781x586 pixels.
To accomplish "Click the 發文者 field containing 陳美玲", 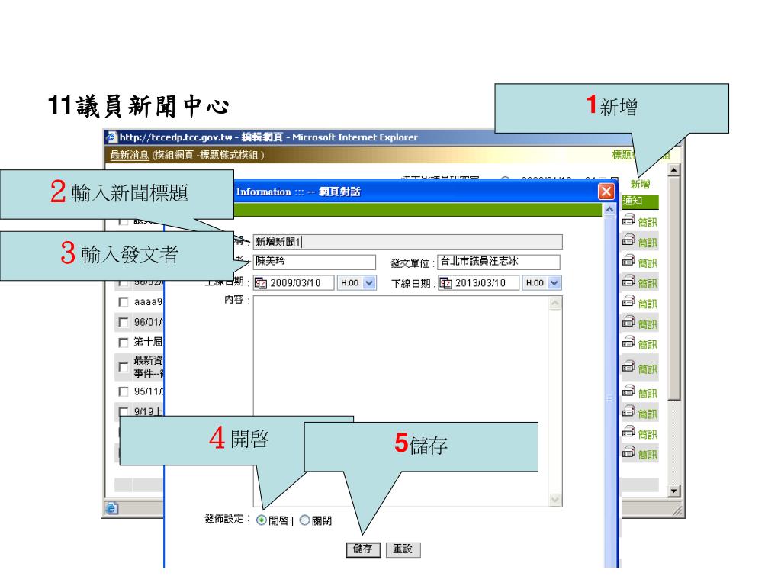I will (314, 262).
